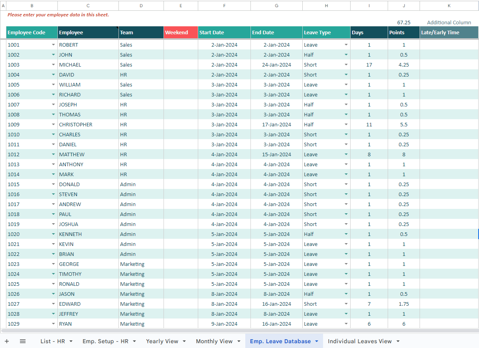Open Employee Code dropdown for RYAN
479x348 pixels.
pos(53,324)
